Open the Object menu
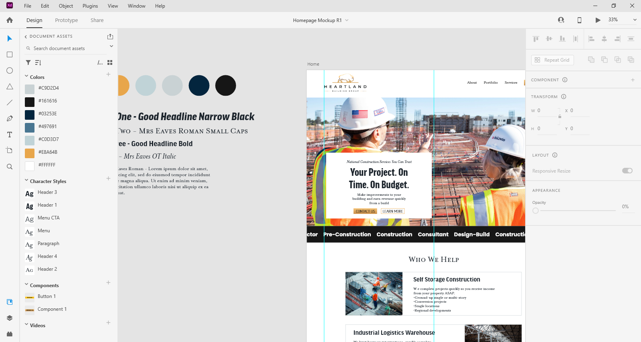Image resolution: width=641 pixels, height=342 pixels. coord(66,6)
